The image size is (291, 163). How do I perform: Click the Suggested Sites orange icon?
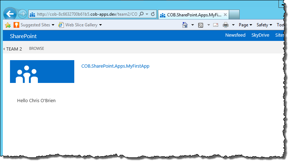click(x=16, y=25)
